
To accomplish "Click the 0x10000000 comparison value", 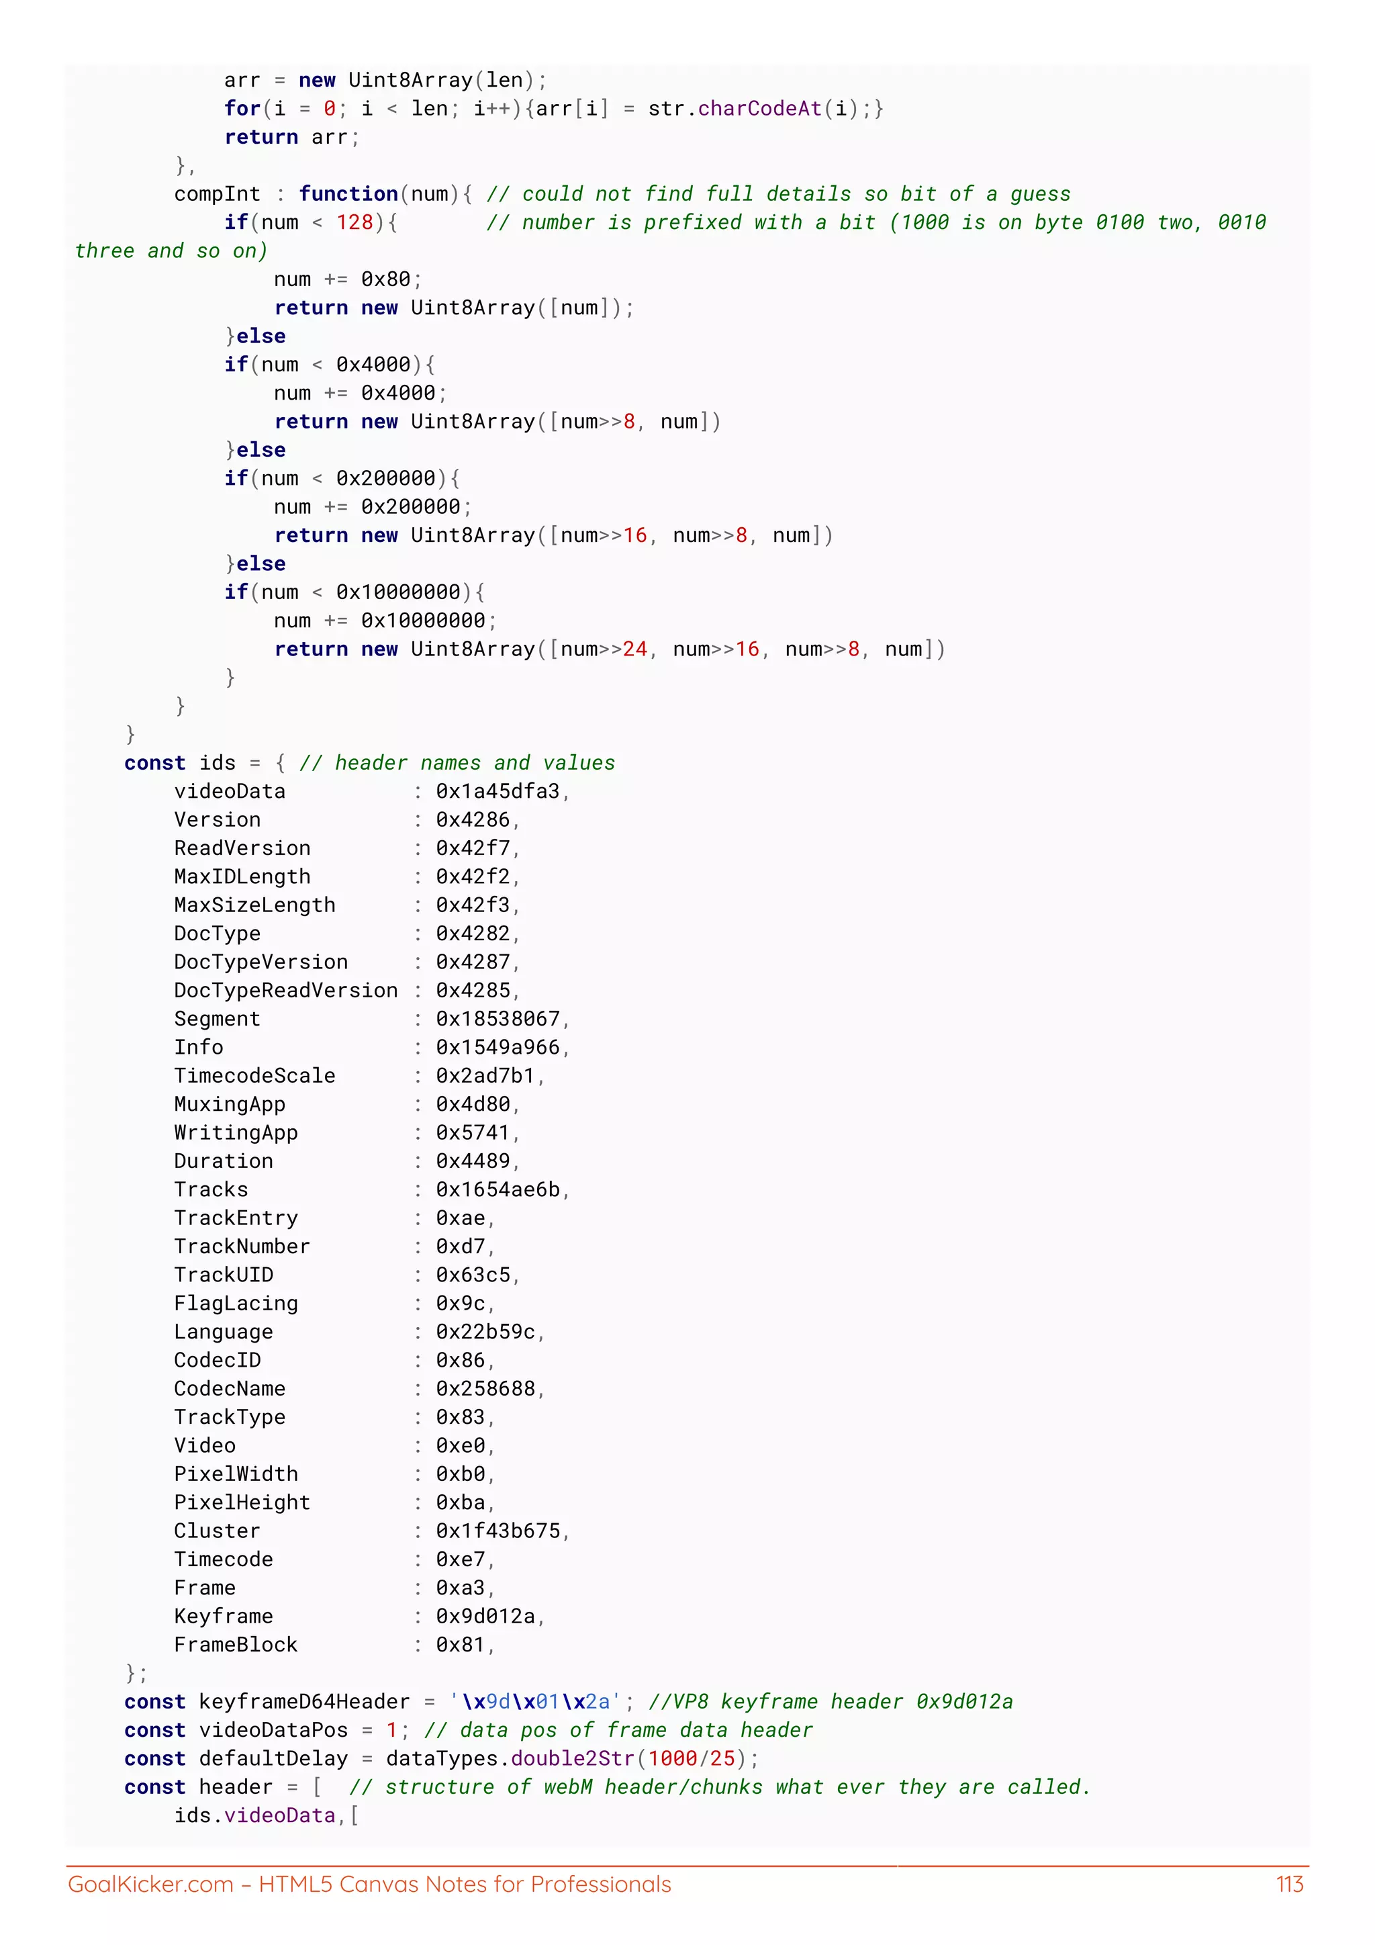I will pos(398,592).
